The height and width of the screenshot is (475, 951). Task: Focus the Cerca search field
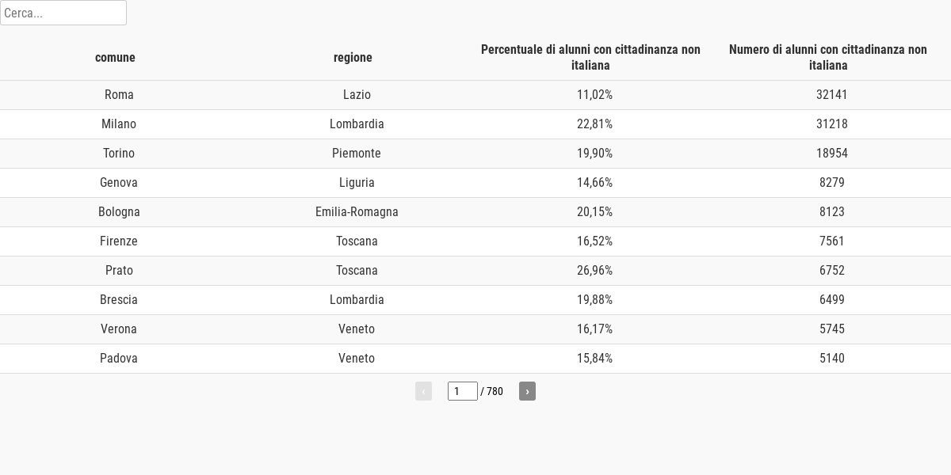[63, 13]
